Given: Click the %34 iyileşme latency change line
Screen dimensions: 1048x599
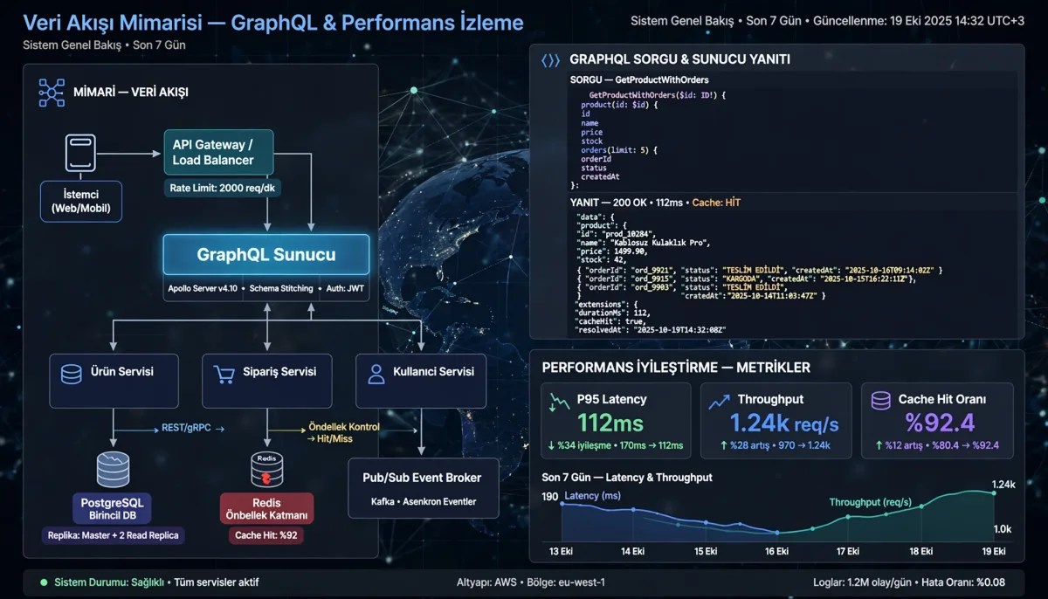Looking at the screenshot, I should [615, 446].
